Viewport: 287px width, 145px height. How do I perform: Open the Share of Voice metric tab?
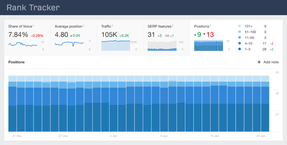click(28, 37)
